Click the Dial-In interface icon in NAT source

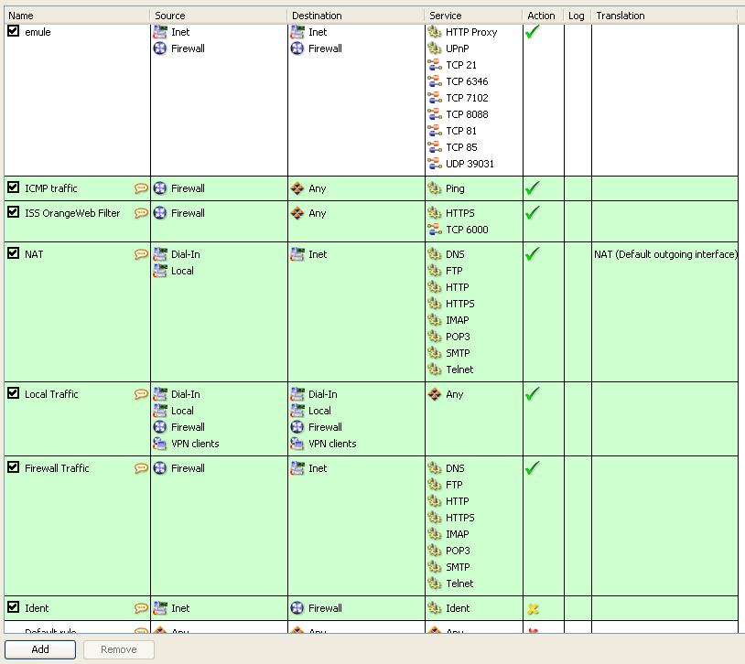click(x=160, y=254)
